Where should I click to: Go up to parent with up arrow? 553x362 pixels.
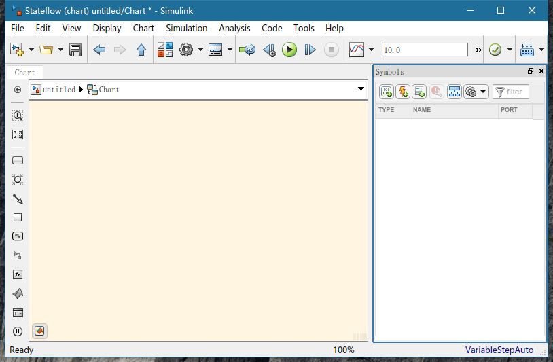coord(141,50)
